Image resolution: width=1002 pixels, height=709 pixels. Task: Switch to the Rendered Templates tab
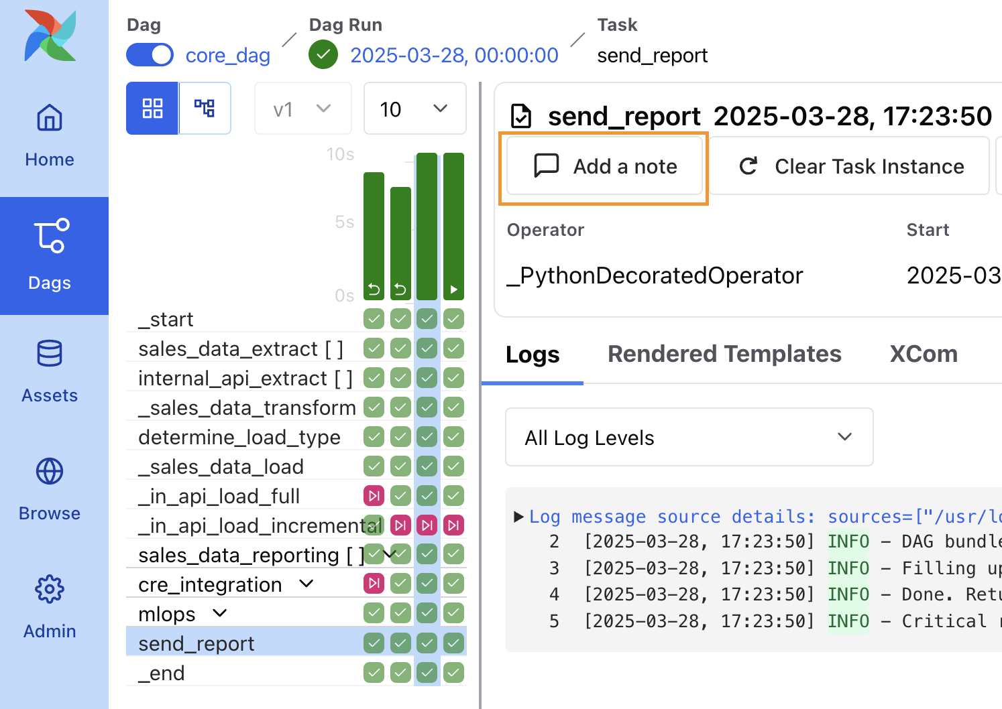724,354
